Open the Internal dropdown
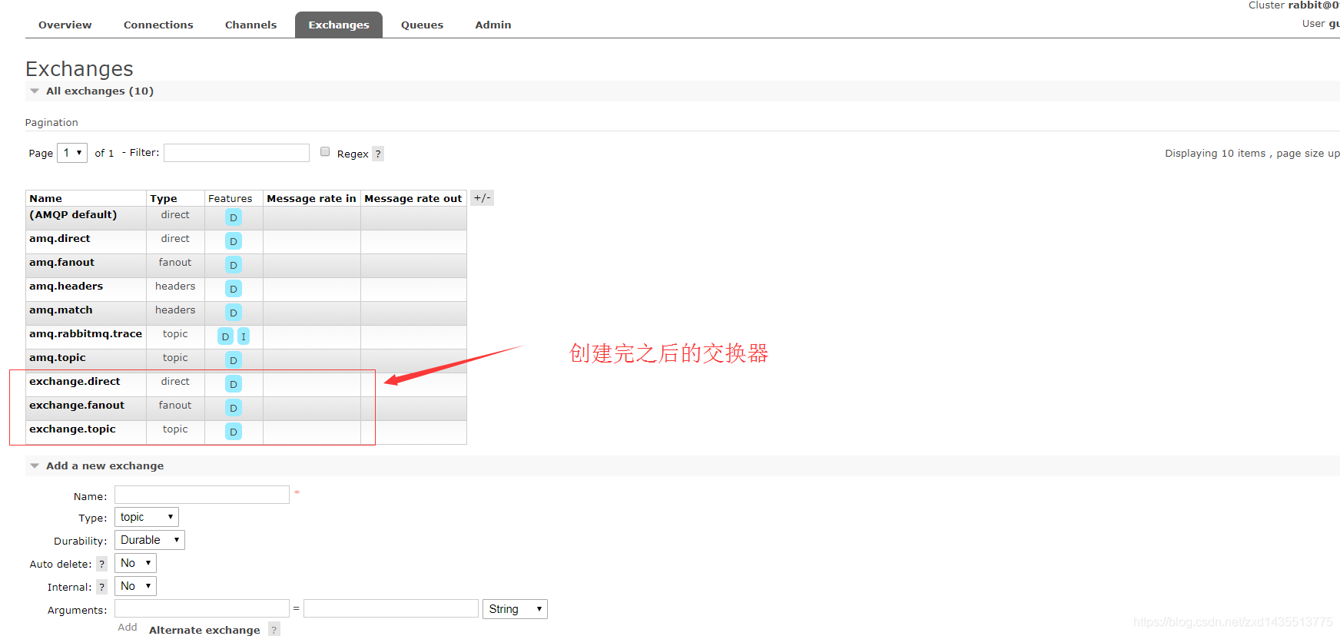Viewport: 1340px width, 636px height. [x=135, y=586]
